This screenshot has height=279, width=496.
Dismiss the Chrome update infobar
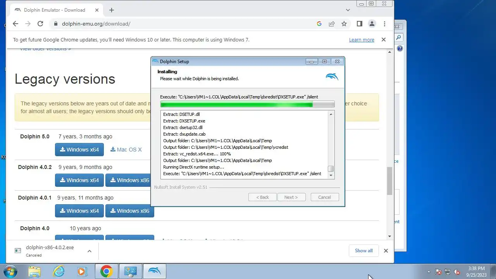pyautogui.click(x=384, y=40)
